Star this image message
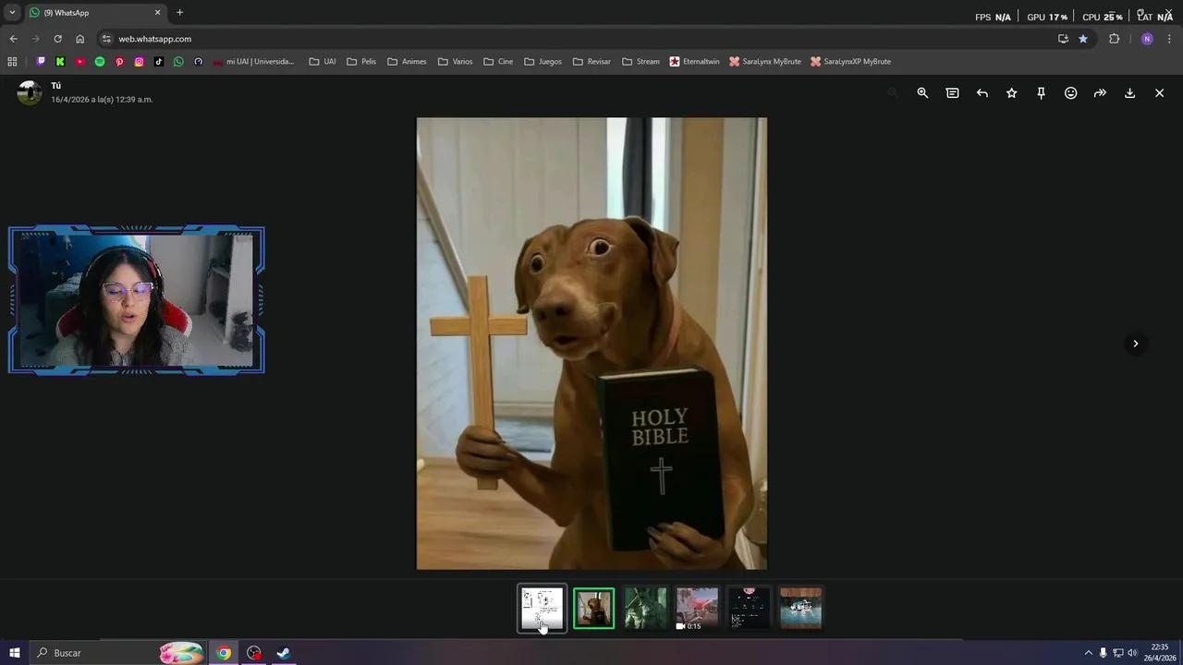This screenshot has height=665, width=1183. [x=1011, y=93]
